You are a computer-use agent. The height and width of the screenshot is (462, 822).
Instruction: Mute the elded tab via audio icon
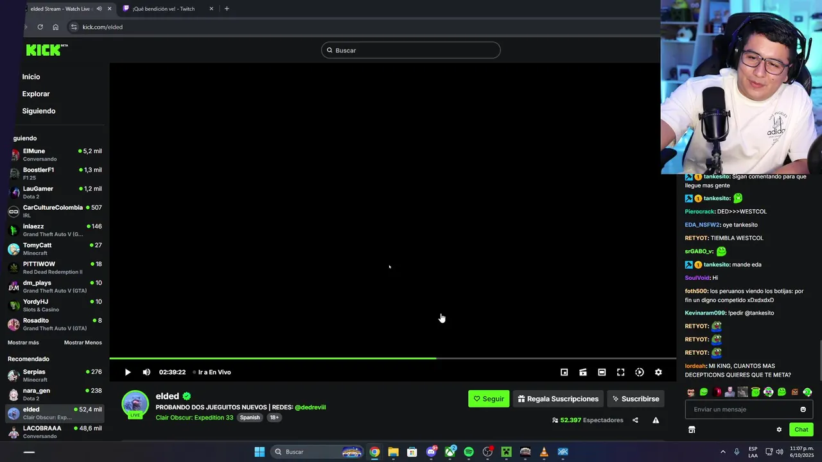click(x=99, y=9)
